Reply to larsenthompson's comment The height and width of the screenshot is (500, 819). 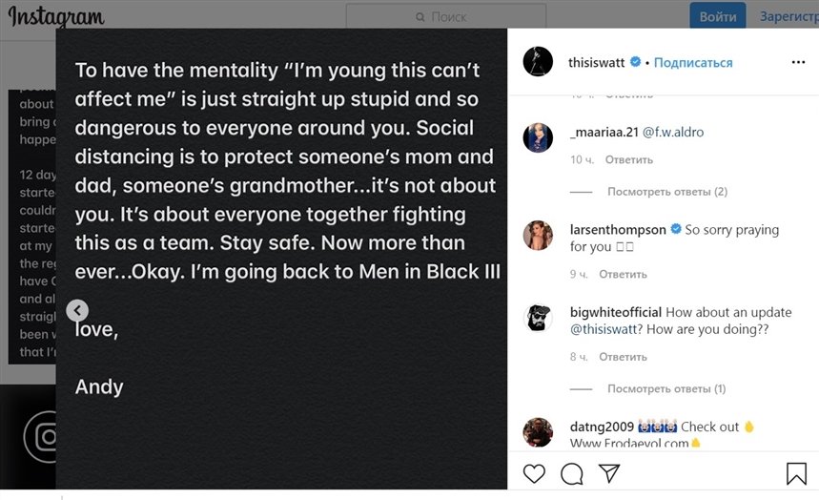point(624,275)
